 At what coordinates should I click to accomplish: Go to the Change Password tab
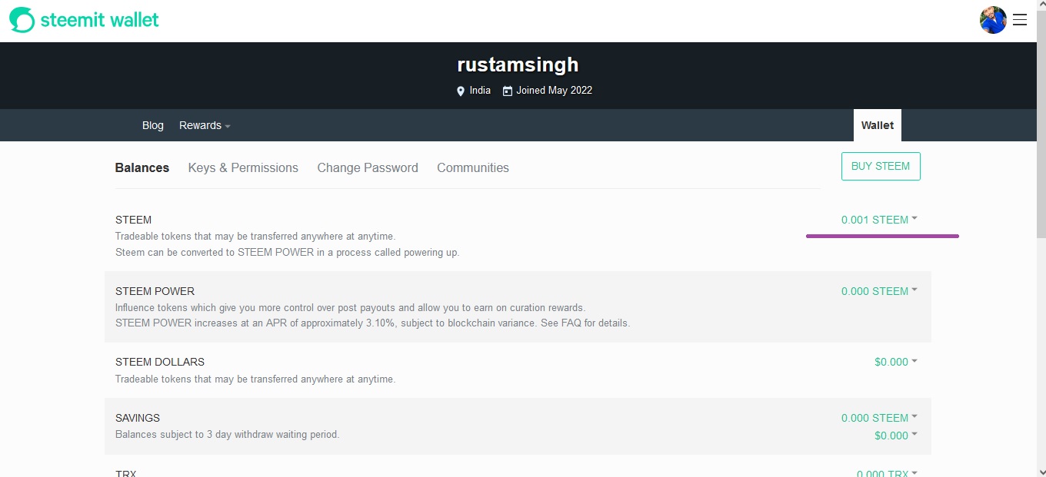coord(368,167)
